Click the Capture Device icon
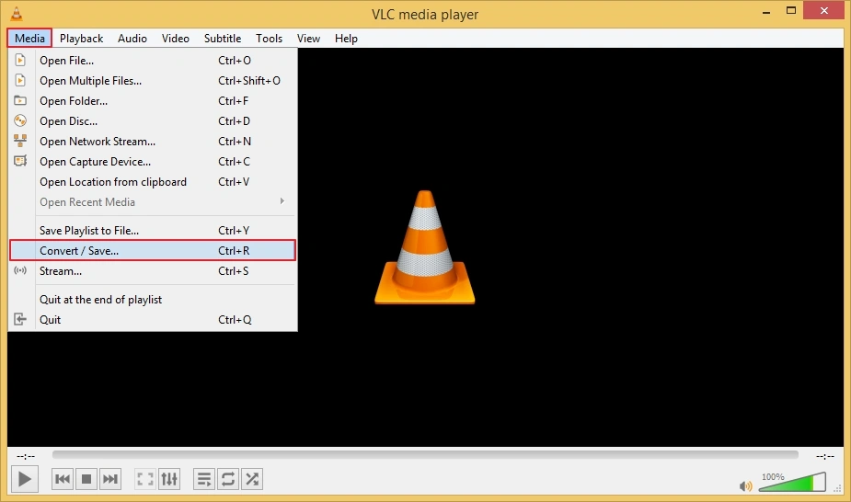Image resolution: width=851 pixels, height=502 pixels. pyautogui.click(x=20, y=161)
